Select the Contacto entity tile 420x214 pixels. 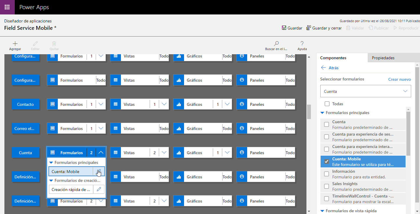[25, 104]
